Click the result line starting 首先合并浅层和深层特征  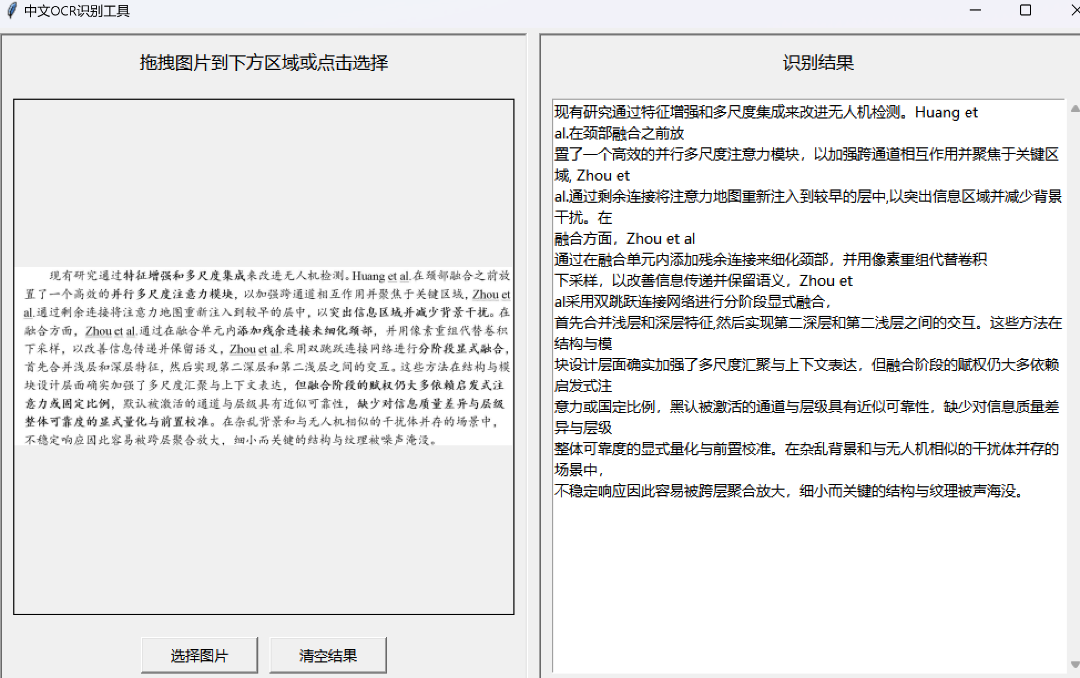coord(807,323)
